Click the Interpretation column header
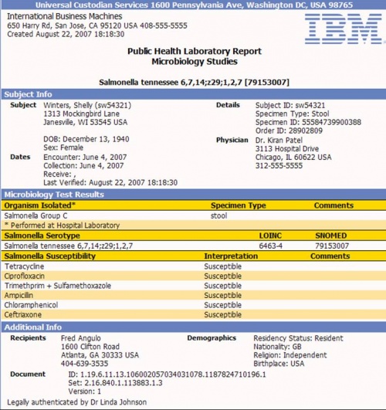Viewport: 386px width, 410px height. coord(231,256)
